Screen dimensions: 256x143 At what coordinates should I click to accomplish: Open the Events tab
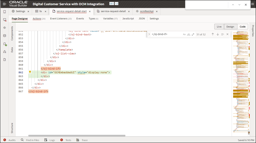tap(80, 18)
